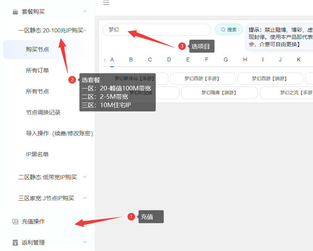Click the rebate icon beside 返利管理
Viewport: 313px width, 251px height.
[x=15, y=243]
